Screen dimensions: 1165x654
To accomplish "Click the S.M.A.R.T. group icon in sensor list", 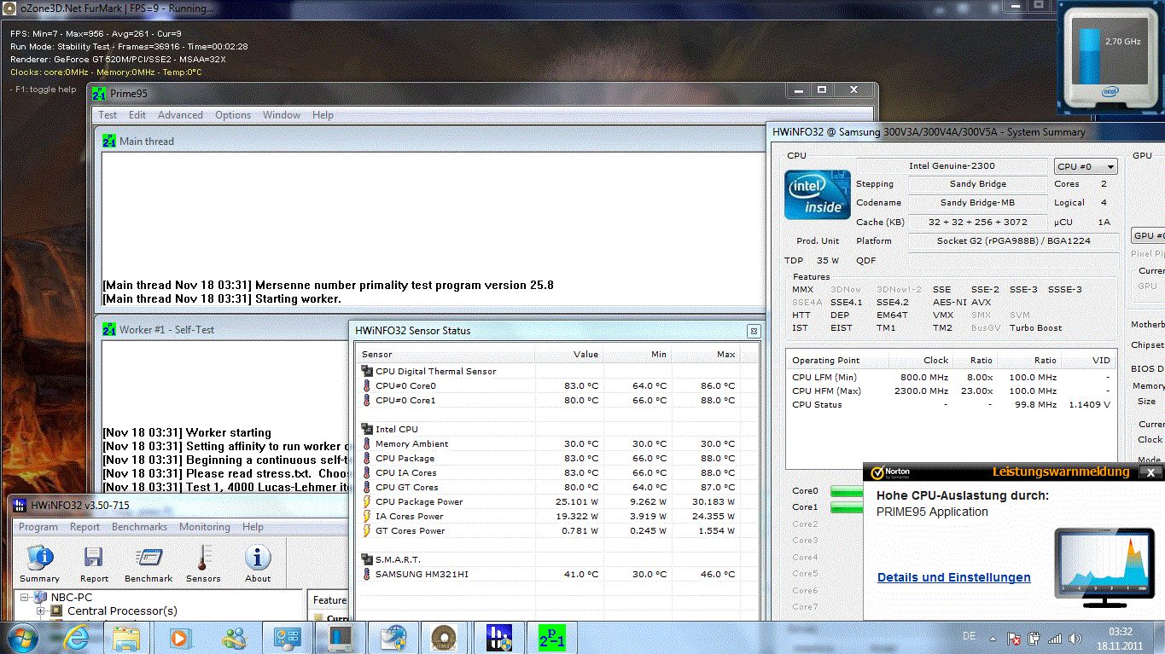I will [367, 559].
